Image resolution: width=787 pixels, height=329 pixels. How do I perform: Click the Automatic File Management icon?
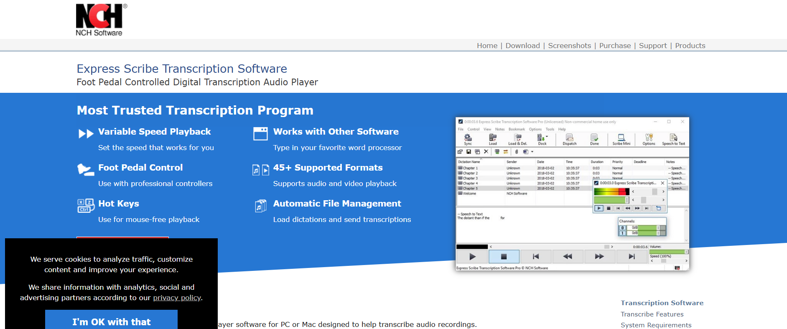click(260, 206)
